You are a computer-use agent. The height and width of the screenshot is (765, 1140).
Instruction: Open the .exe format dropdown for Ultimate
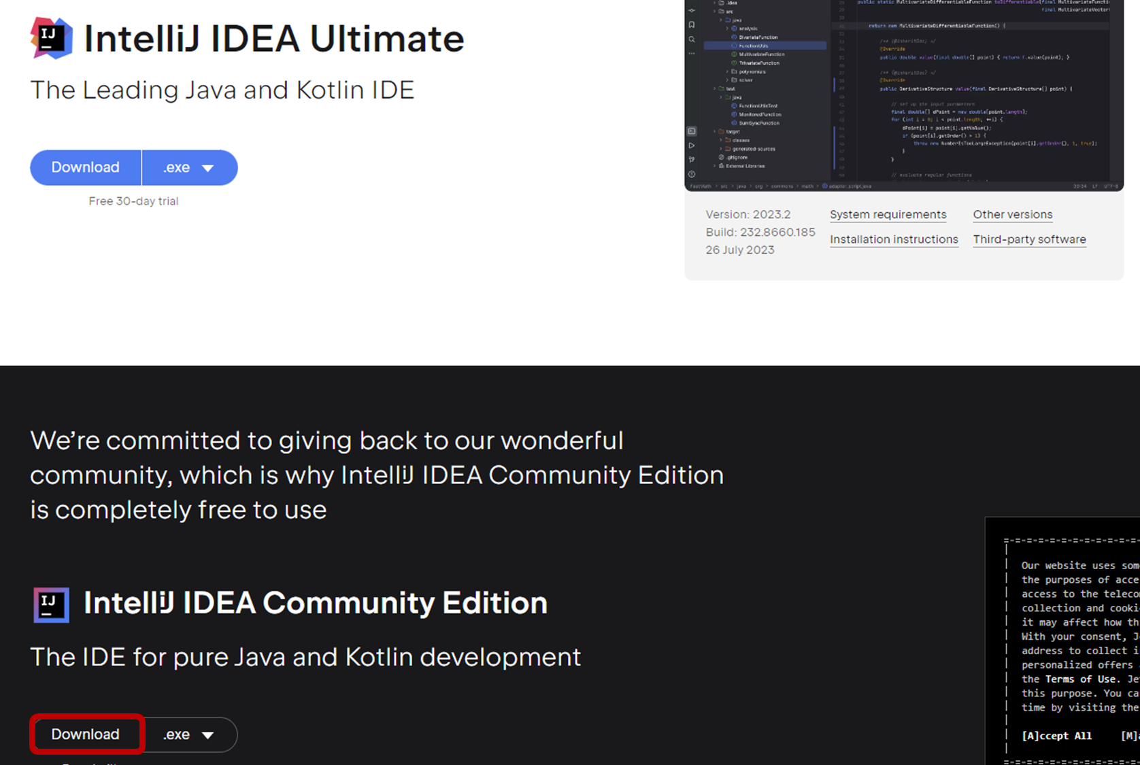[190, 167]
